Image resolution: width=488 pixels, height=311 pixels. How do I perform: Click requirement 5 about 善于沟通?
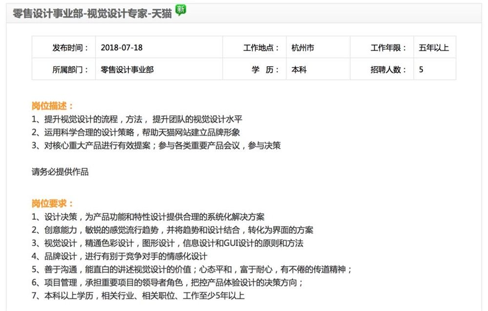pyautogui.click(x=192, y=269)
